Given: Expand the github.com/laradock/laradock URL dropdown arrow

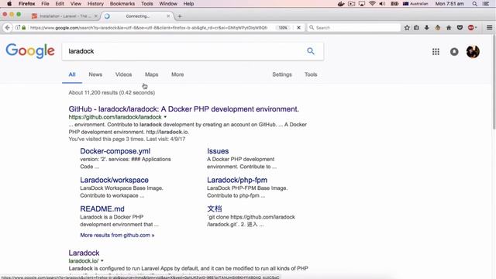Looking at the screenshot, I should pos(165,117).
